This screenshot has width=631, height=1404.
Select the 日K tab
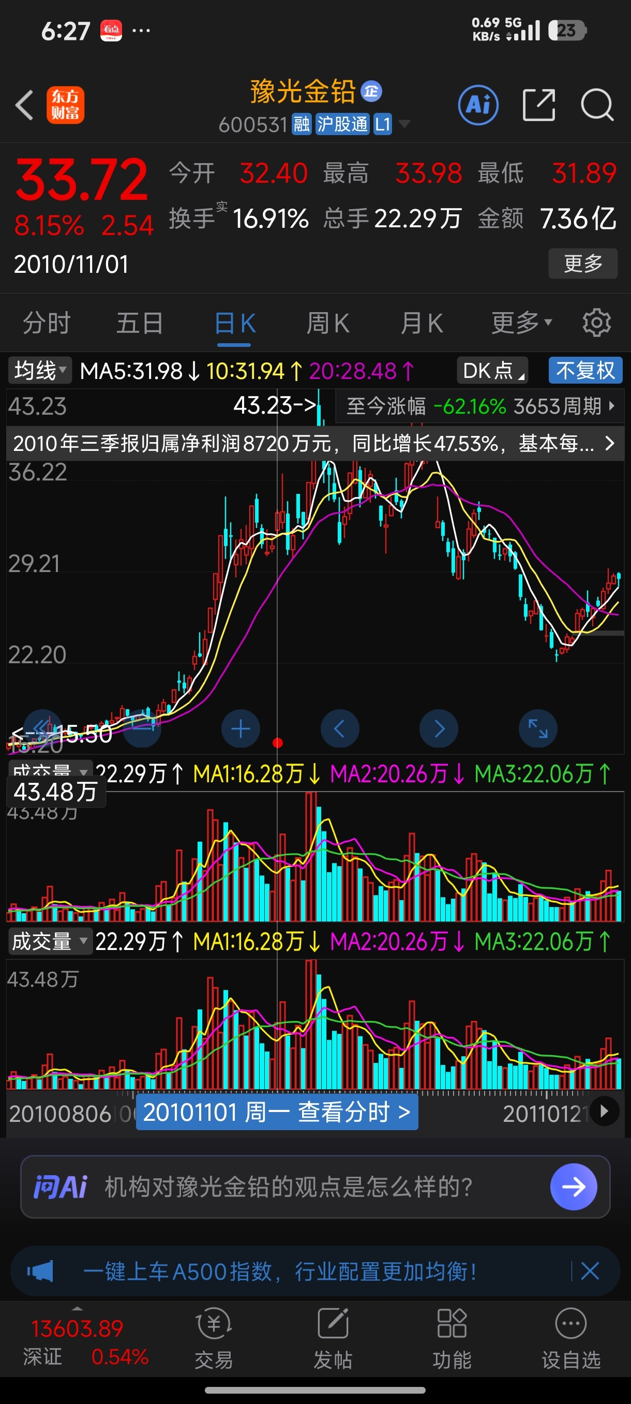tap(235, 324)
